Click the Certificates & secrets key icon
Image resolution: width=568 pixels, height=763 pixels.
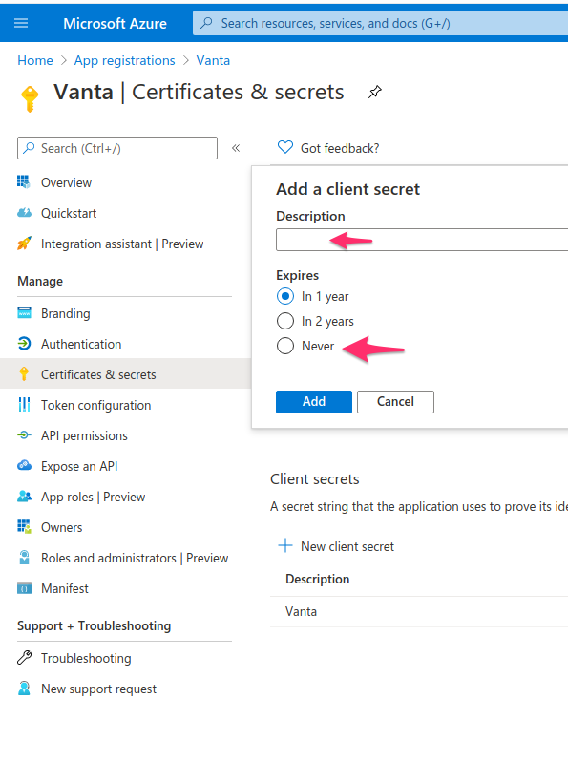pyautogui.click(x=24, y=373)
